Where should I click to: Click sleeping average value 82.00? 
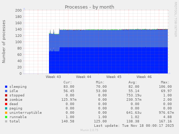click(x=134, y=87)
